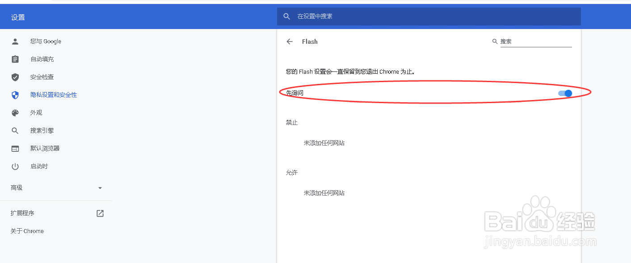Click 未添加任何网站 under 禁止
This screenshot has height=263, width=631.
[x=324, y=143]
